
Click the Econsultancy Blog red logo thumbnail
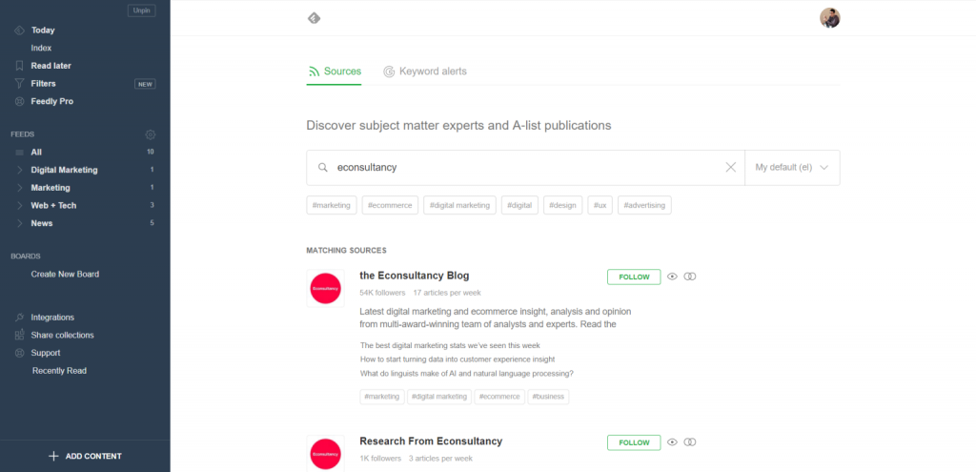pos(325,288)
